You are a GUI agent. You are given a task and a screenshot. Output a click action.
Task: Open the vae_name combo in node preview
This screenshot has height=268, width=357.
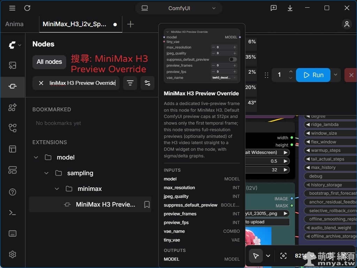tap(224, 78)
